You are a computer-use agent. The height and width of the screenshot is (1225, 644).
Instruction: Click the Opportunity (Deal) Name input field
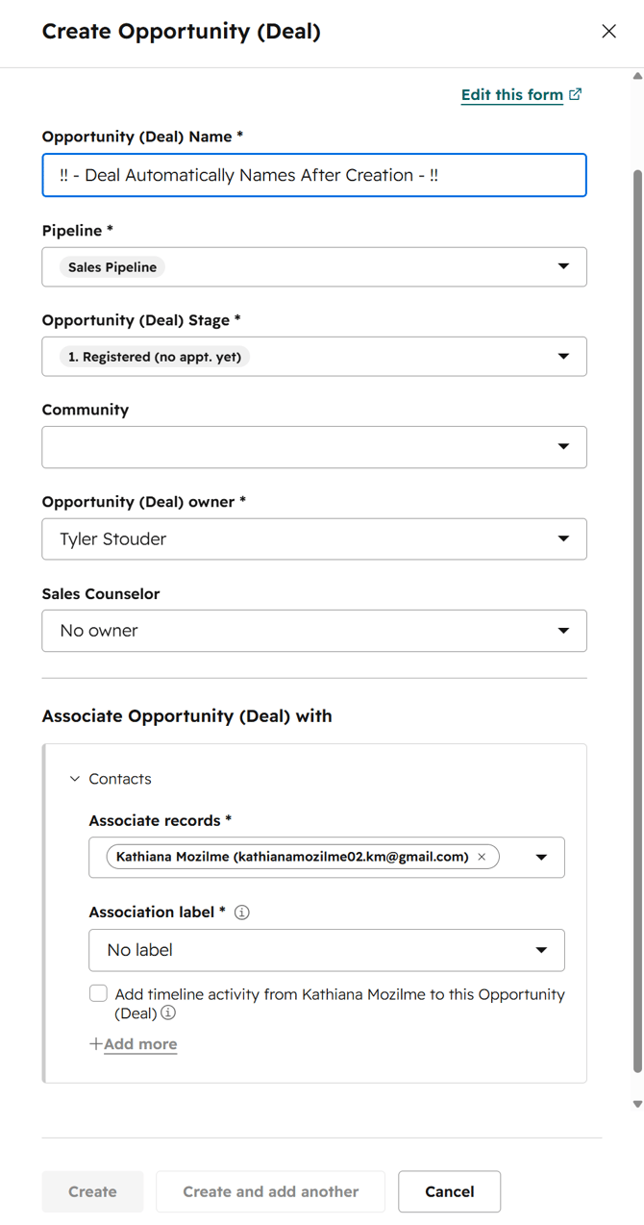tap(314, 175)
